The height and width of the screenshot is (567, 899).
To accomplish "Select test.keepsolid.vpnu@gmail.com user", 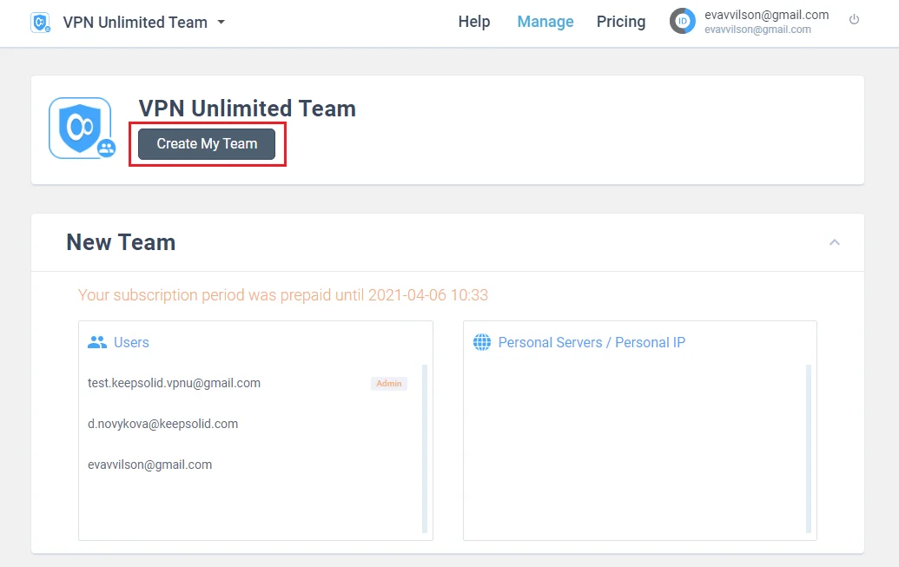I will pyautogui.click(x=174, y=383).
